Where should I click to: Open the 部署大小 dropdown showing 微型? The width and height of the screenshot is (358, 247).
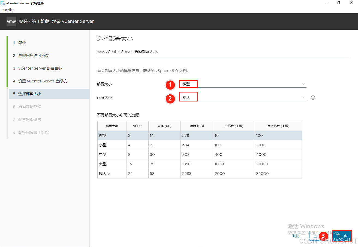[x=242, y=84]
